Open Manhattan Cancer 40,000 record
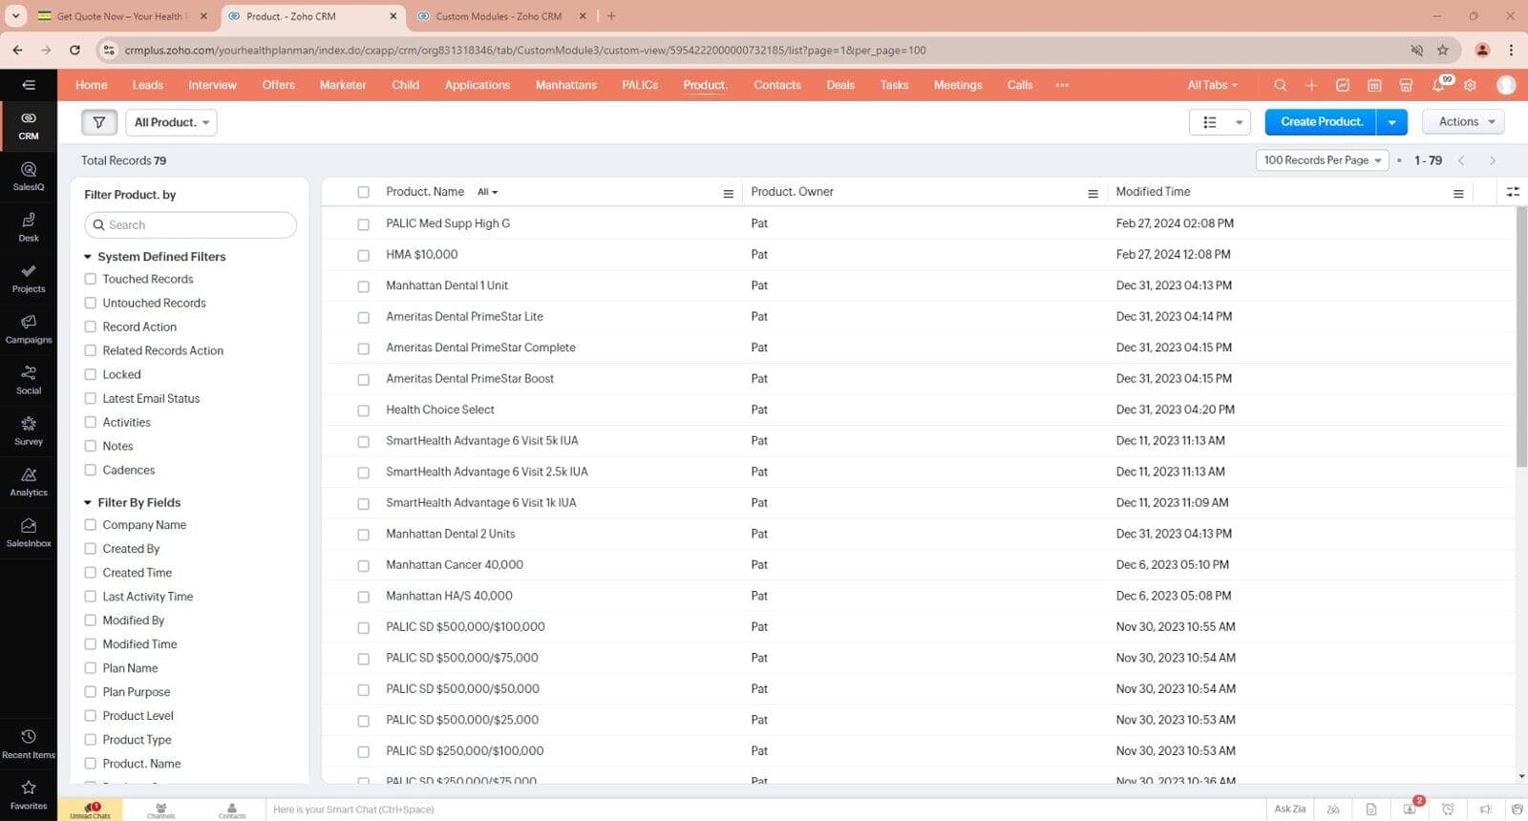Viewport: 1528px width, 821px height. [x=455, y=565]
